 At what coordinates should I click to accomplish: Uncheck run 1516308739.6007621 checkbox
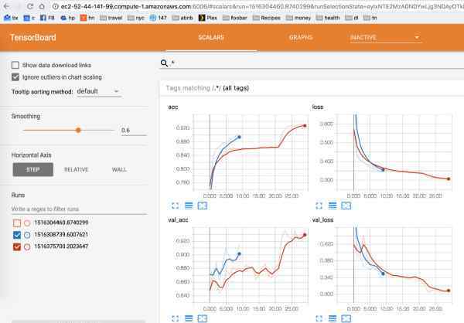[x=17, y=235]
